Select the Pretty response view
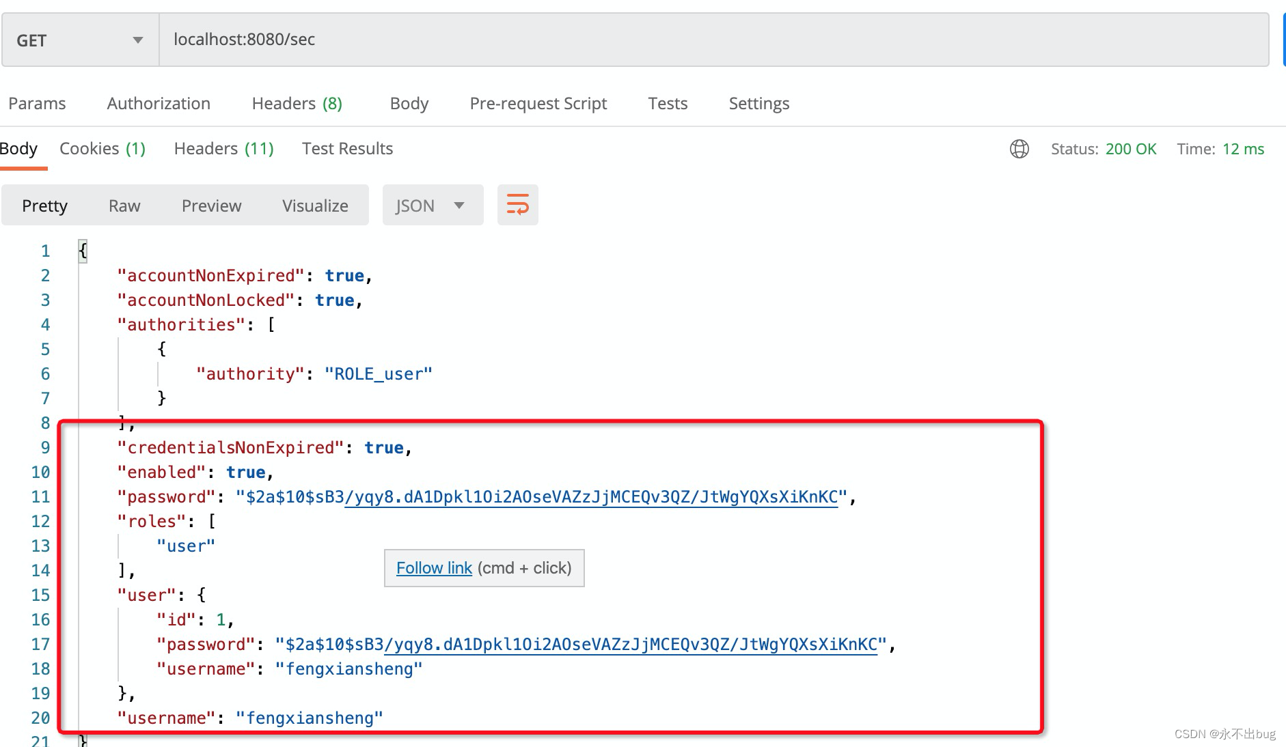Viewport: 1286px width, 747px height. (44, 205)
